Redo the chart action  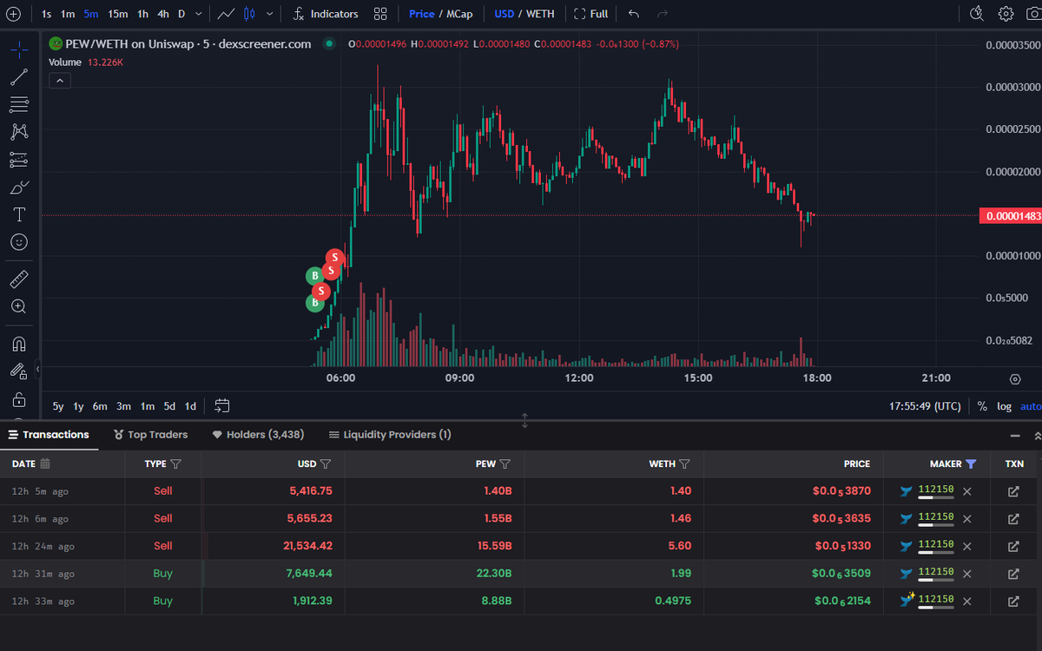pyautogui.click(x=663, y=14)
